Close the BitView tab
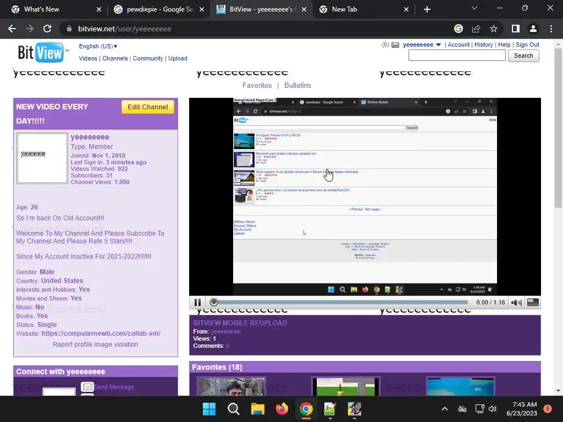This screenshot has width=563, height=422. (304, 9)
